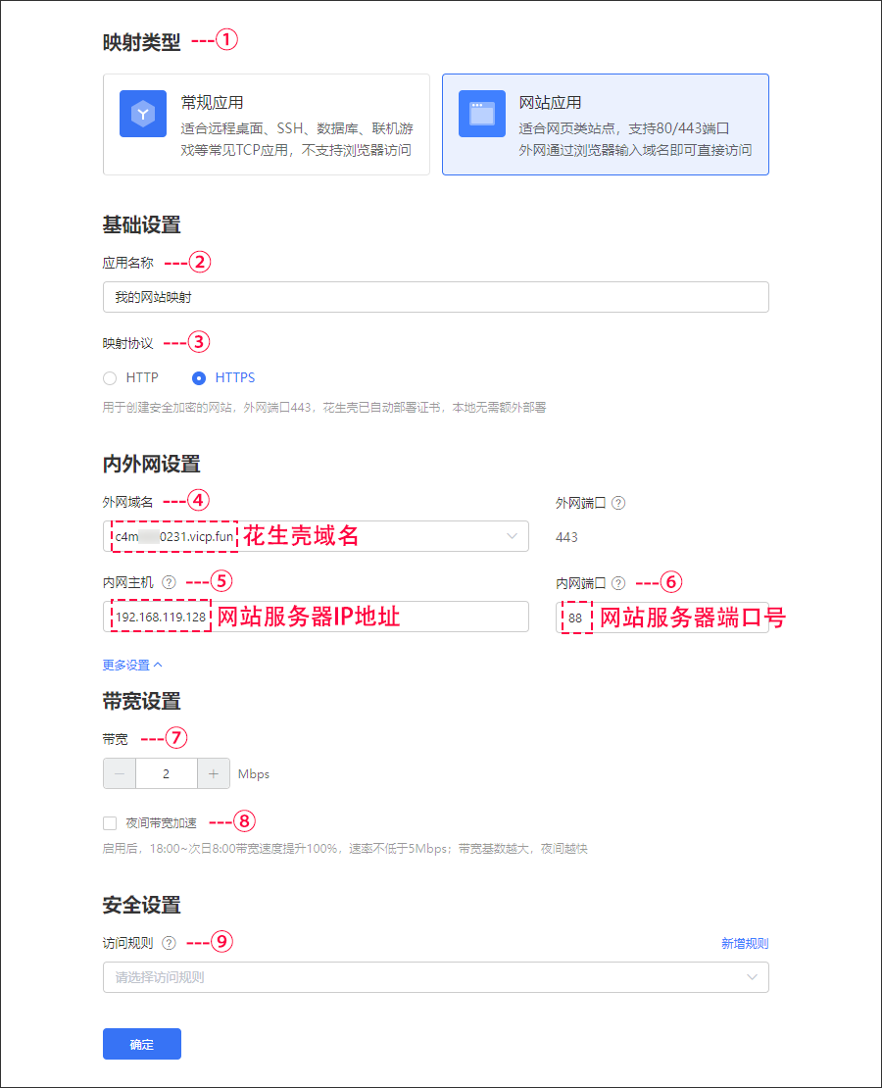Viewport: 882px width, 1088px height.
Task: Click the help icon next to 内网端口
Action: coord(618,583)
